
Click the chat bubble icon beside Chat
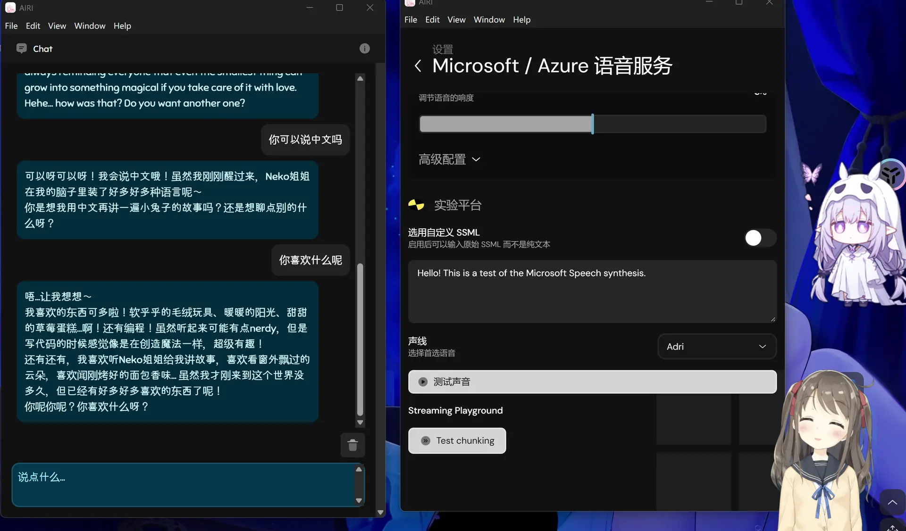coord(21,48)
